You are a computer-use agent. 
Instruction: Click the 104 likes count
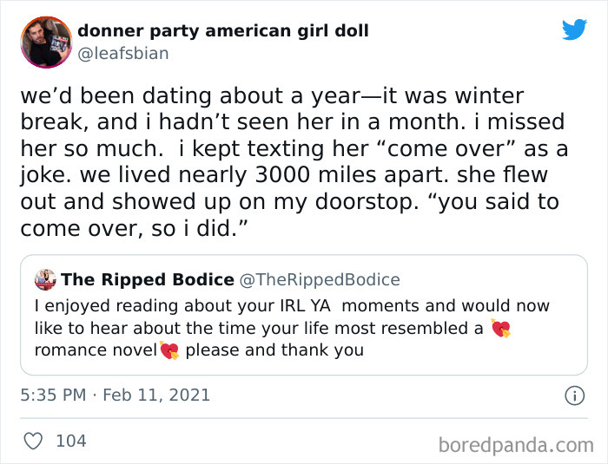(71, 441)
